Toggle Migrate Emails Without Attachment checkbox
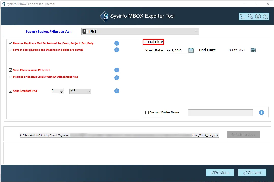274x182 pixels. [x=10, y=77]
